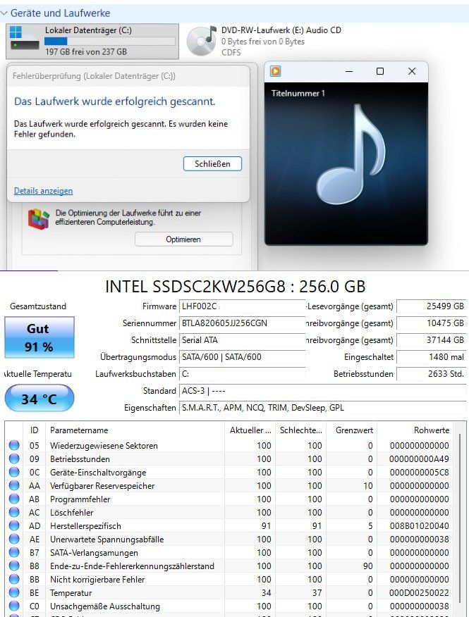This screenshot has height=617, width=469.
Task: Click blue status orb for Programmfehler row
Action: [14, 499]
